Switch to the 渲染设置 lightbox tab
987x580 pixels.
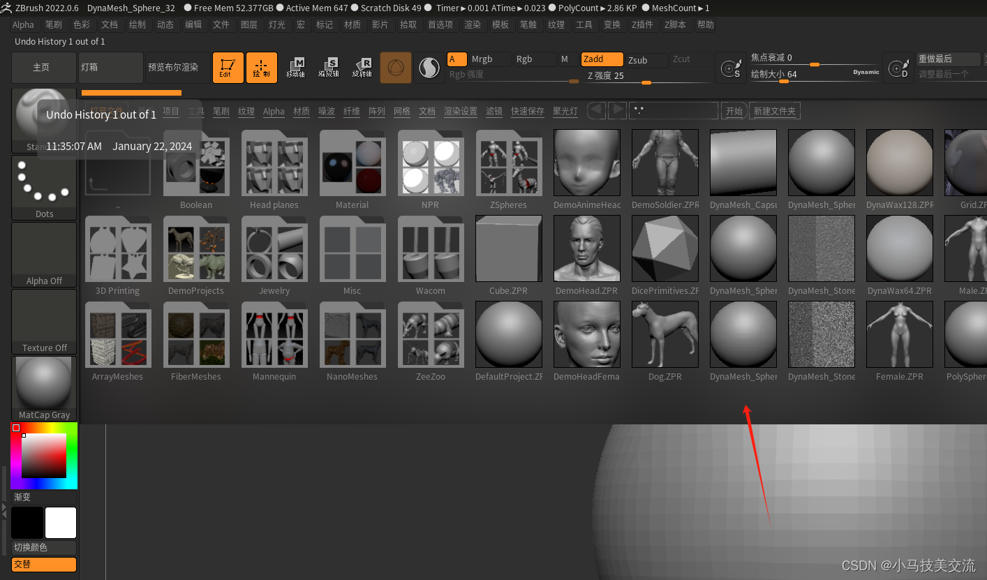pyautogui.click(x=461, y=111)
